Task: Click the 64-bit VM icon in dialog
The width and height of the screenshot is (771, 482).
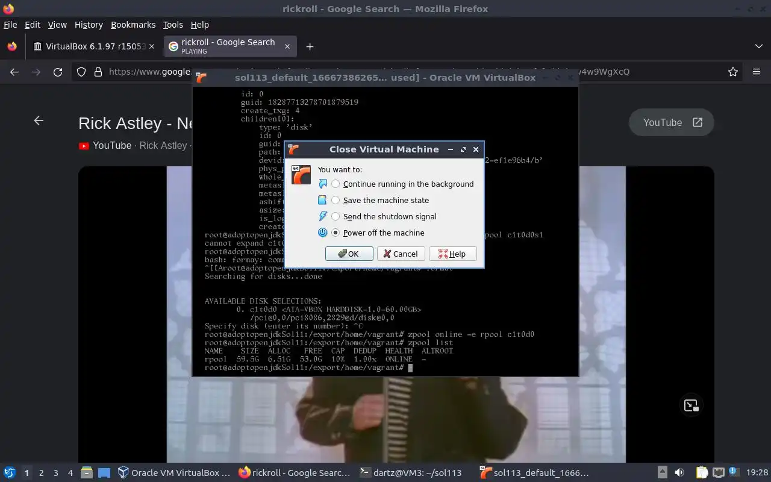Action: coord(301,175)
